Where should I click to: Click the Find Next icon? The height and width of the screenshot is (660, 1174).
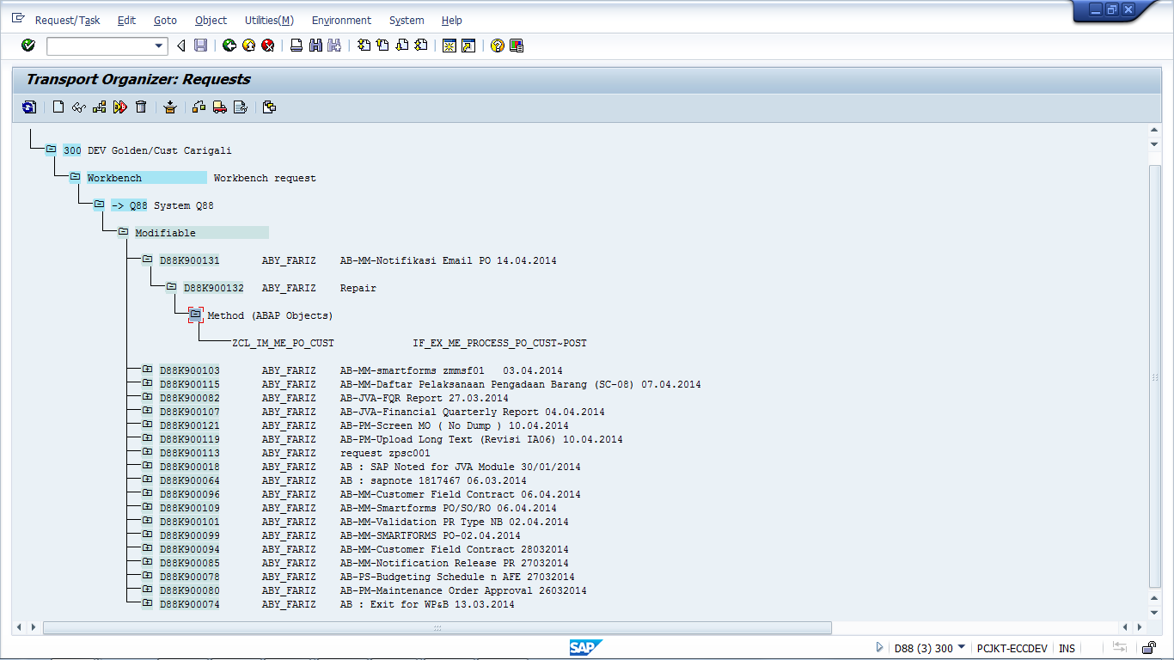coord(334,46)
